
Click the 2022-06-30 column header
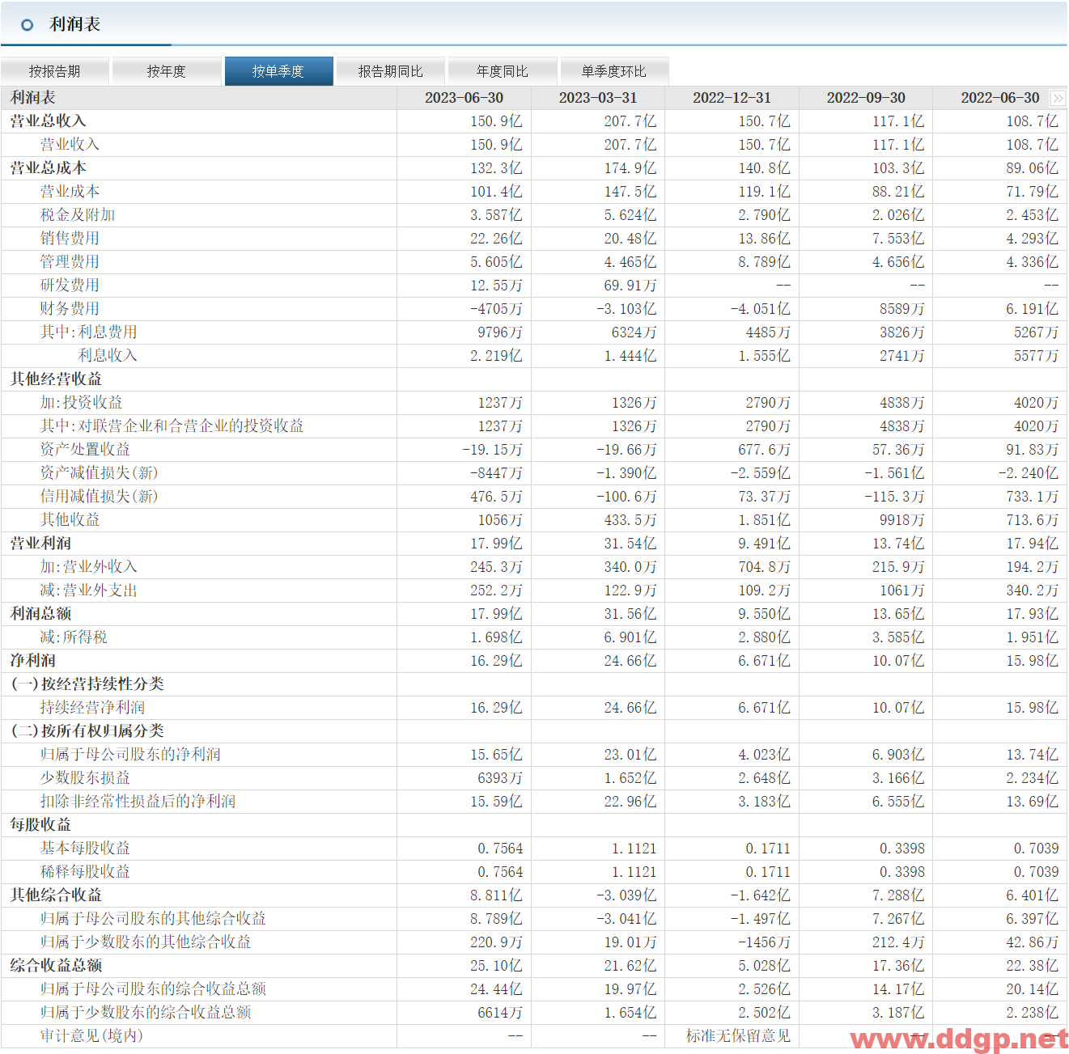[x=1000, y=98]
